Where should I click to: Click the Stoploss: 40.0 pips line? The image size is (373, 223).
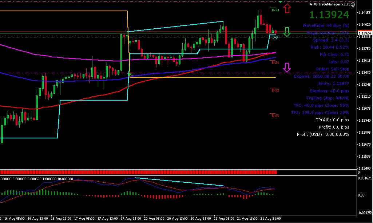click(x=329, y=91)
